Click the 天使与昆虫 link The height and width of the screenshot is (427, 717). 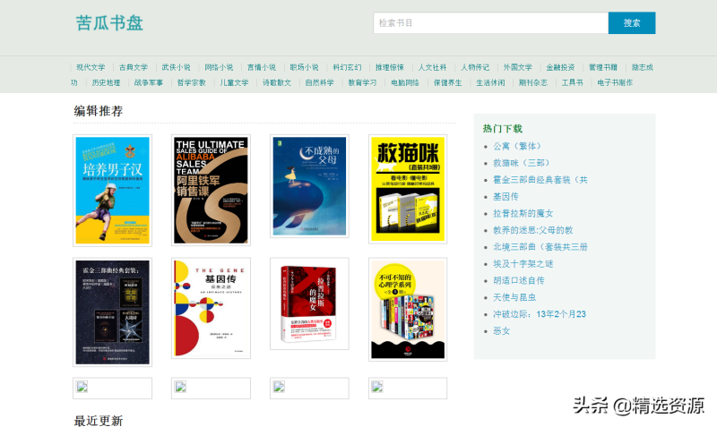[x=514, y=297]
